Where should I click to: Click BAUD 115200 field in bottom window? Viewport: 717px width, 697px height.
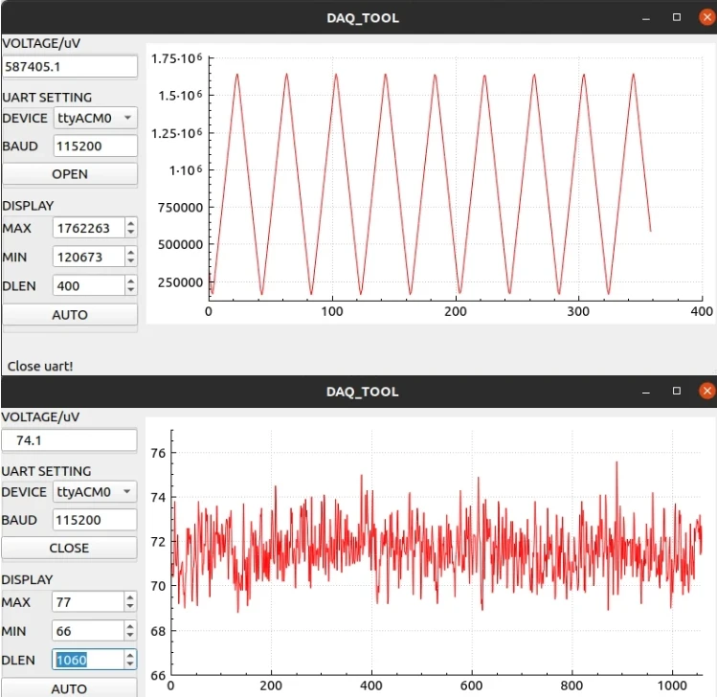tap(95, 520)
